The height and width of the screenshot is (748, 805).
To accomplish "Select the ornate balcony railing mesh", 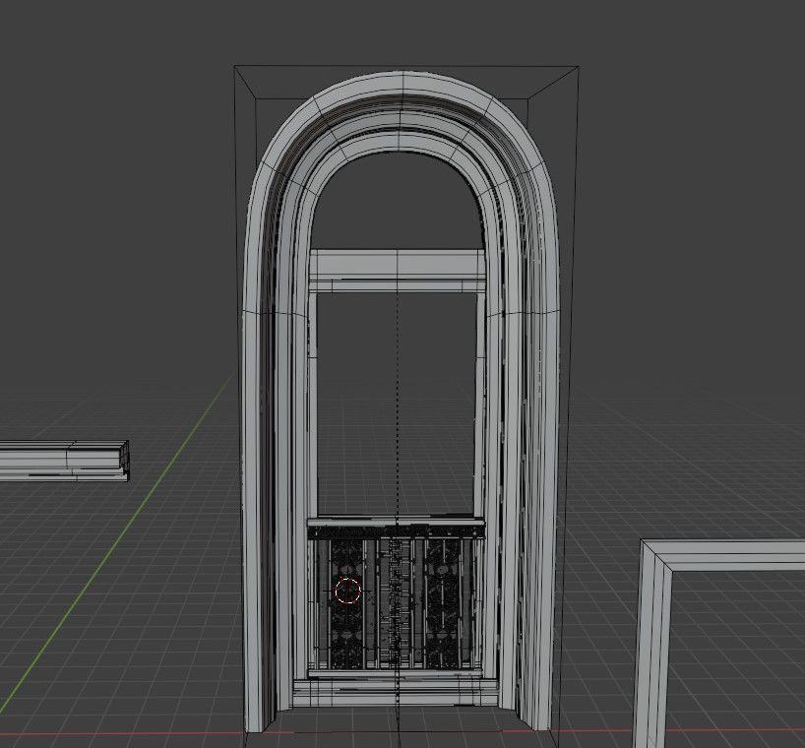I will point(396,597).
